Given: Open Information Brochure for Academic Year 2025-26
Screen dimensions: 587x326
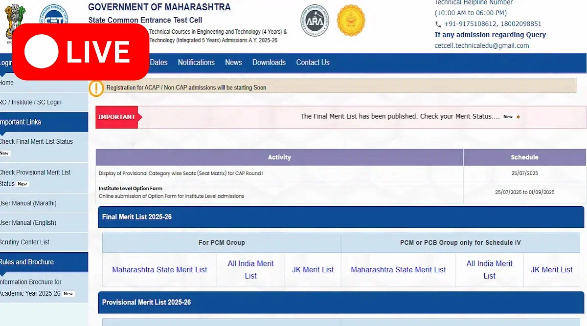Looking at the screenshot, I should pyautogui.click(x=31, y=288).
